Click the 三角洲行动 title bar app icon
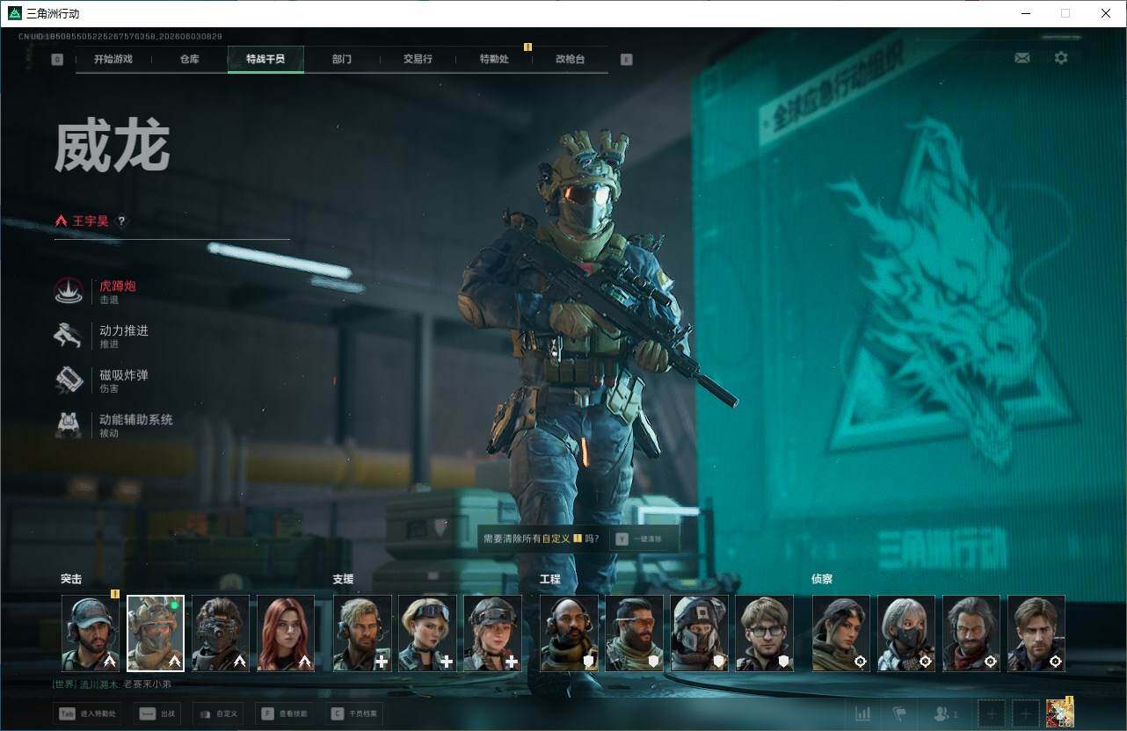The height and width of the screenshot is (731, 1127). pos(14,13)
